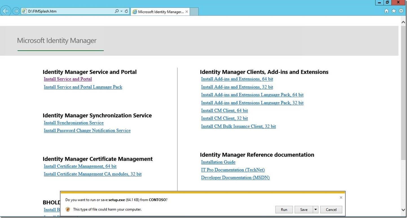The image size is (407, 218).
Task: Close the browser window
Action: [399, 3]
